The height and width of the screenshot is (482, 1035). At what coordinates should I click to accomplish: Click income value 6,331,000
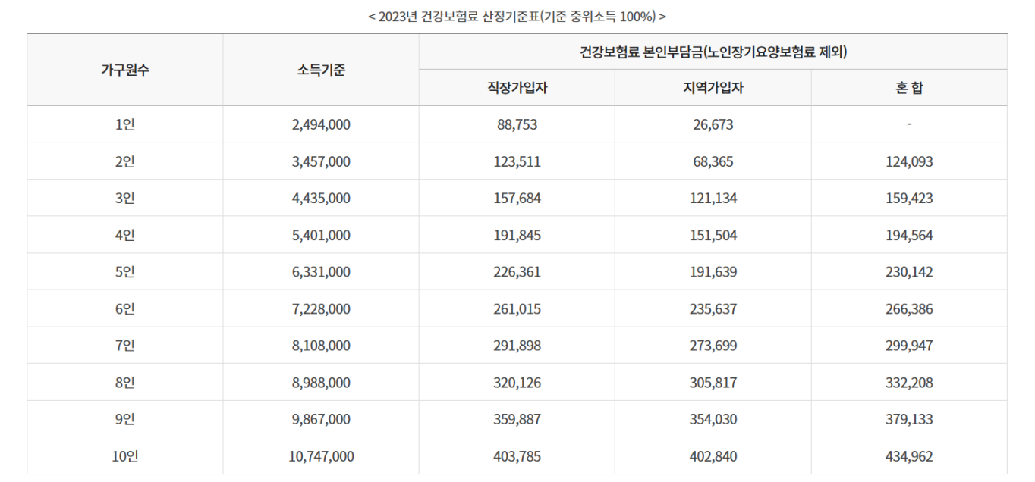[321, 272]
